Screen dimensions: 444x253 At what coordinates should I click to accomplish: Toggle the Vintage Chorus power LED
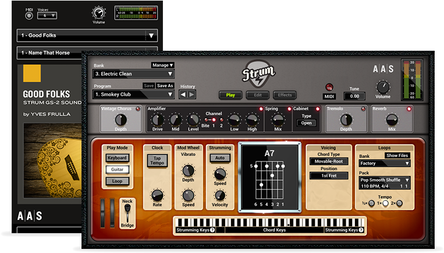click(x=138, y=109)
